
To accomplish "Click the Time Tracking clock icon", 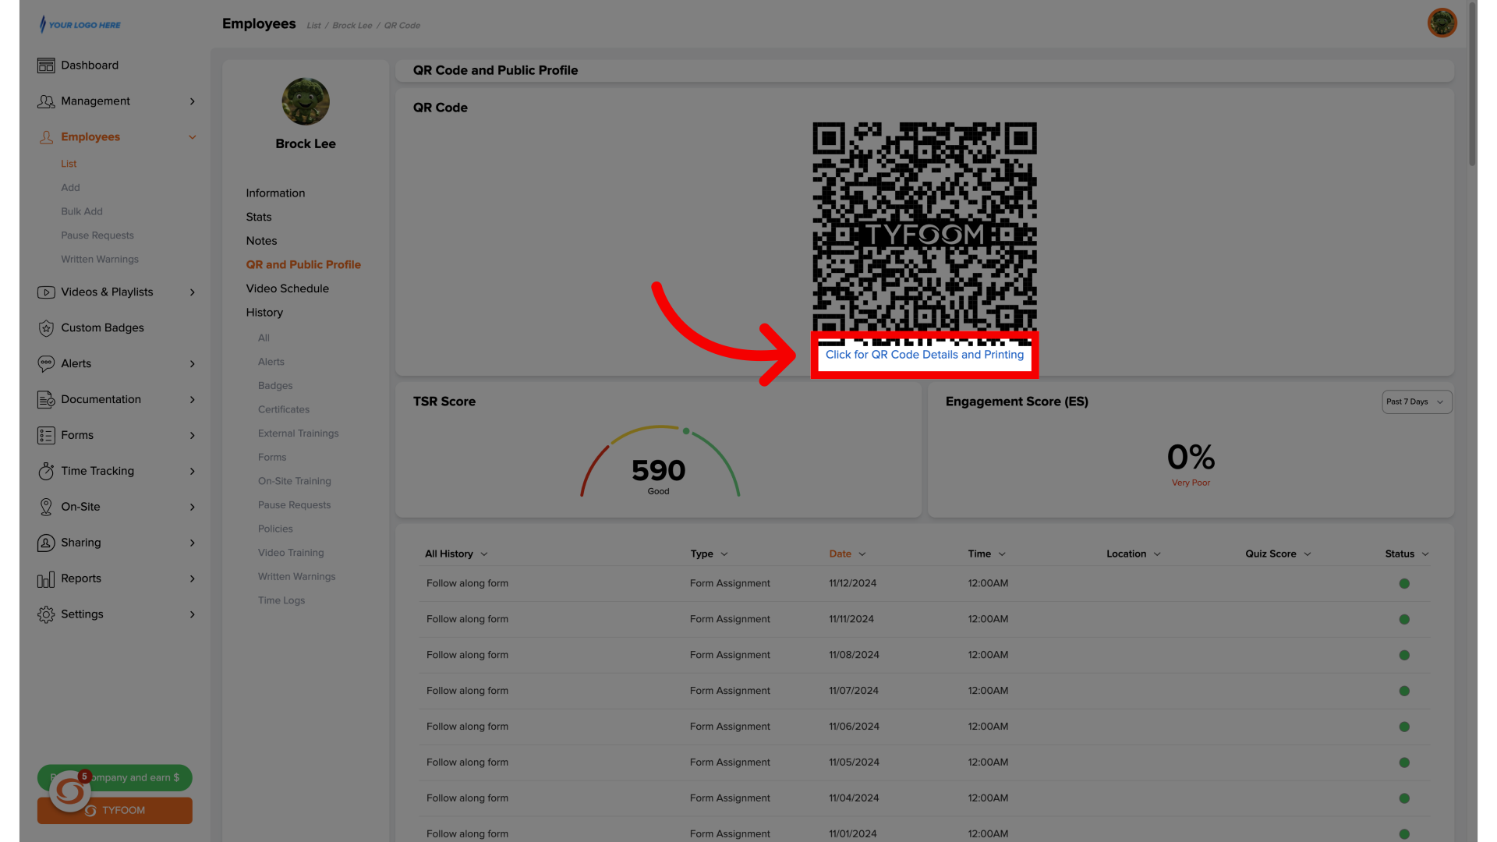I will click(x=46, y=471).
